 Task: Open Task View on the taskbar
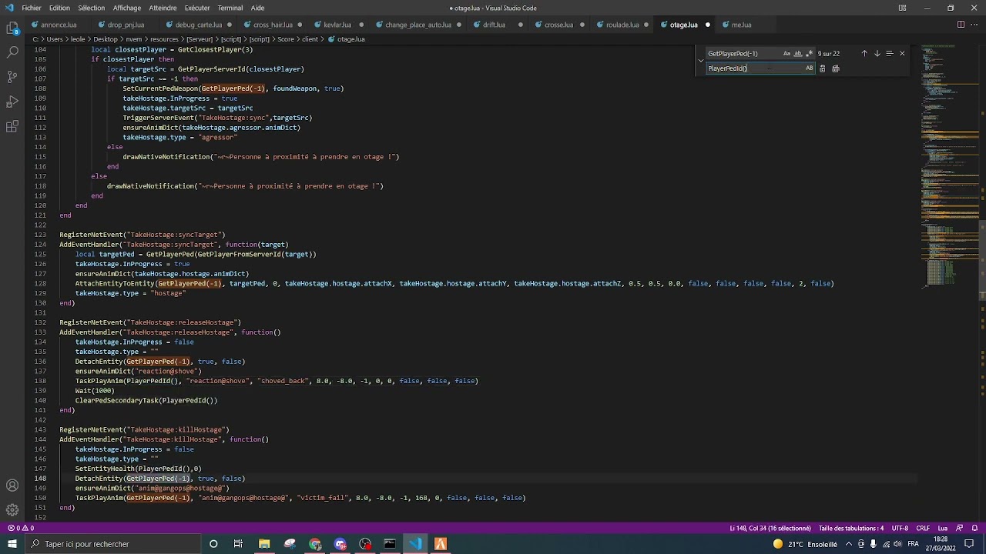238,544
